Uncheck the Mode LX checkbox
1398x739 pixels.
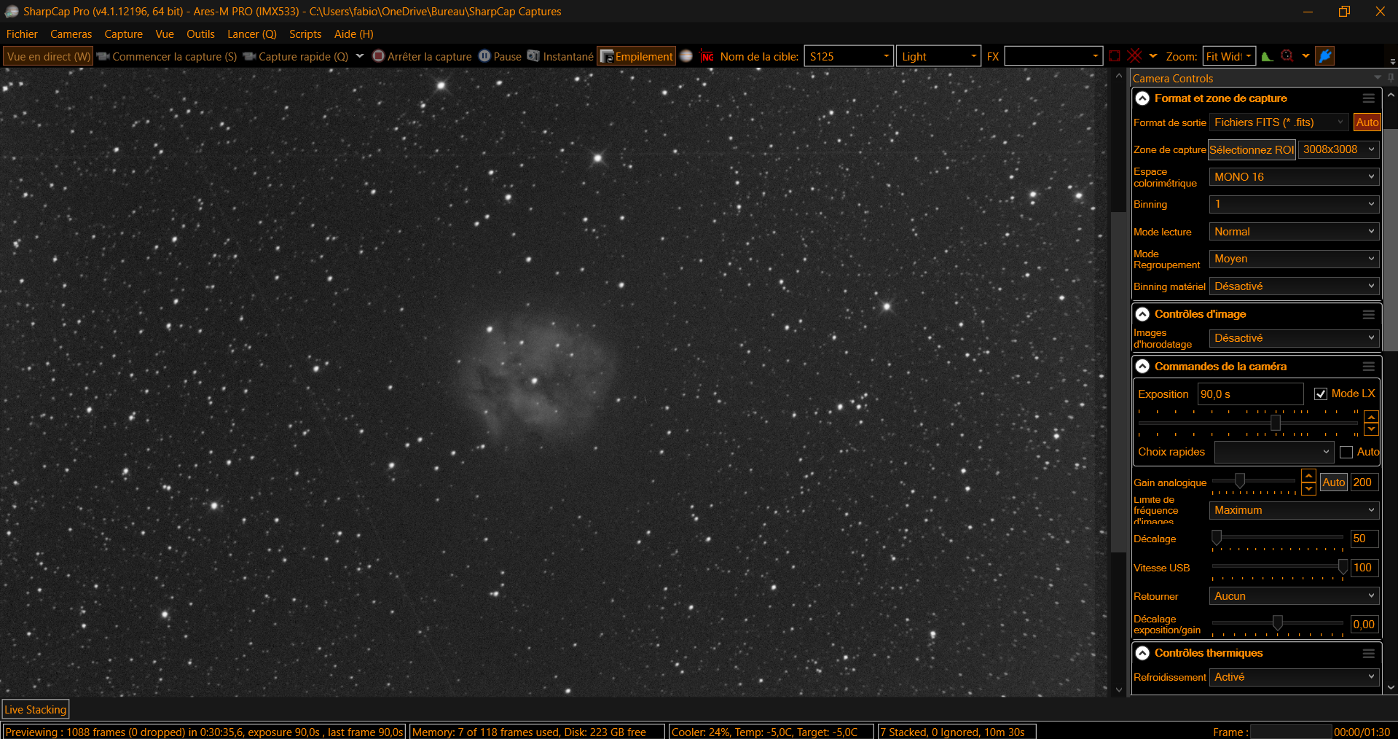pyautogui.click(x=1321, y=394)
